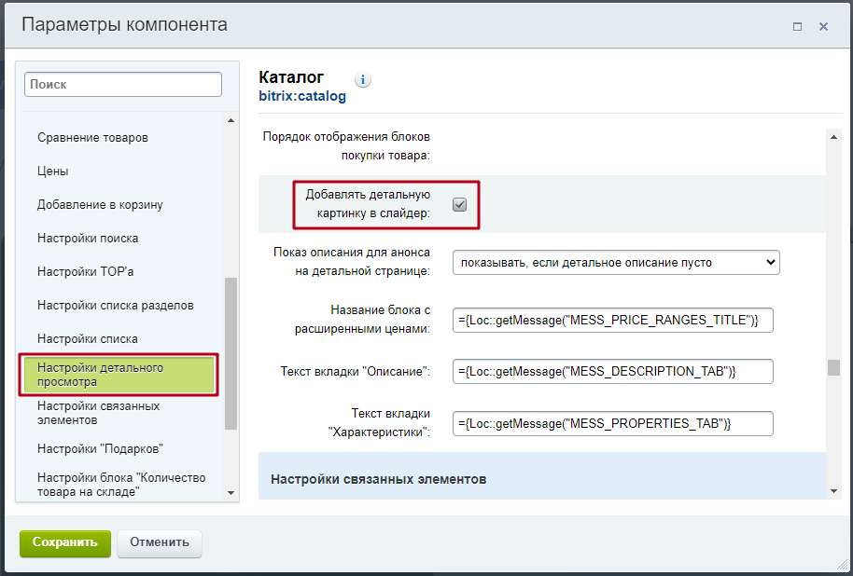Image resolution: width=853 pixels, height=576 pixels.
Task: Go to Добавление в корзину section
Action: coord(100,205)
